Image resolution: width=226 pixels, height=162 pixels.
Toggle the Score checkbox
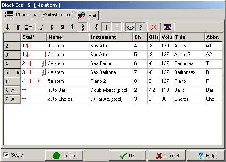click(x=6, y=155)
